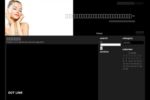Click the calendar month caption '2015'
The width and height of the screenshot is (150, 100).
(x=132, y=53)
